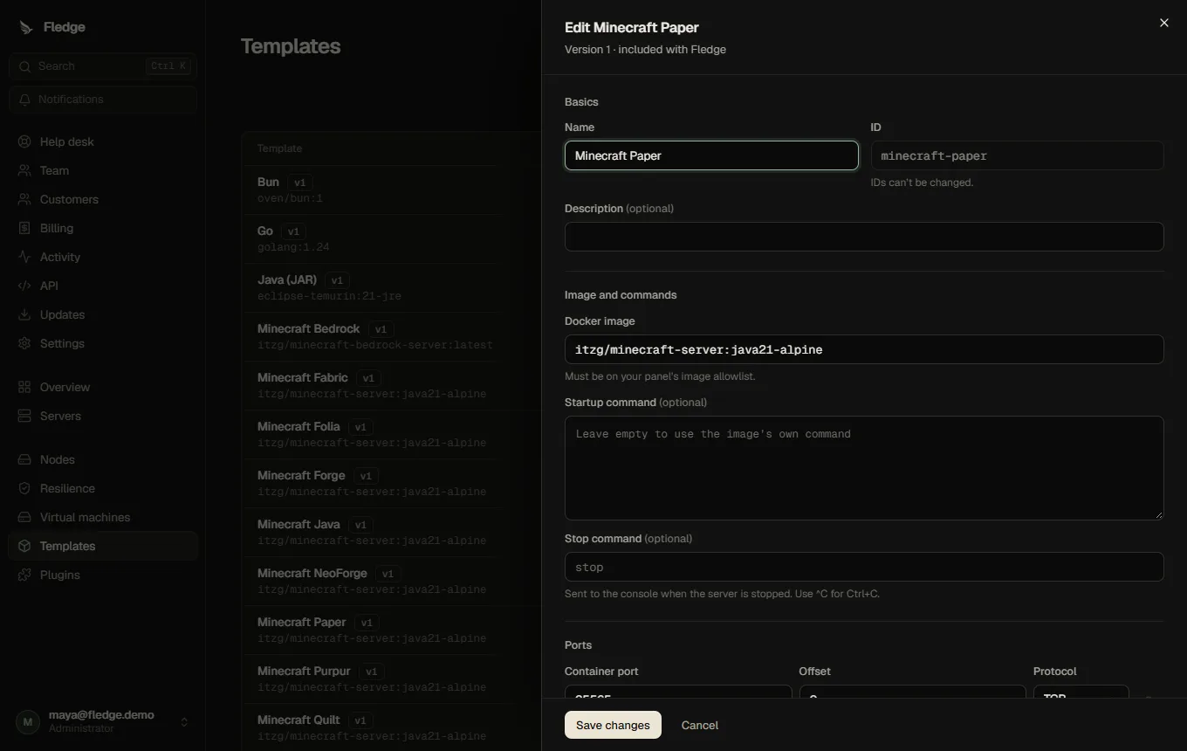1187x751 pixels.
Task: Click the Minecraft Bedrock template row
Action: pyautogui.click(x=391, y=336)
